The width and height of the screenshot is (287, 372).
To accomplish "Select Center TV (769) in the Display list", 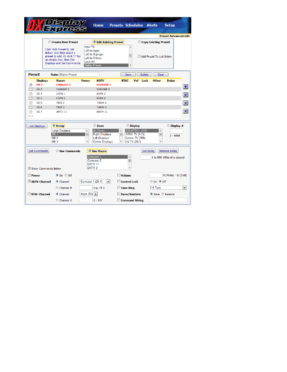I will (x=142, y=138).
